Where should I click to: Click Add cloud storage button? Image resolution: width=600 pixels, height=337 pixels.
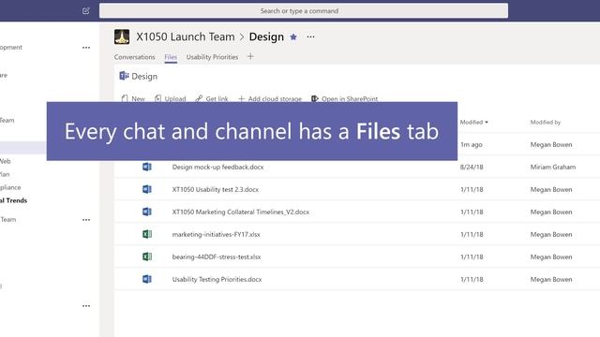[x=270, y=98]
